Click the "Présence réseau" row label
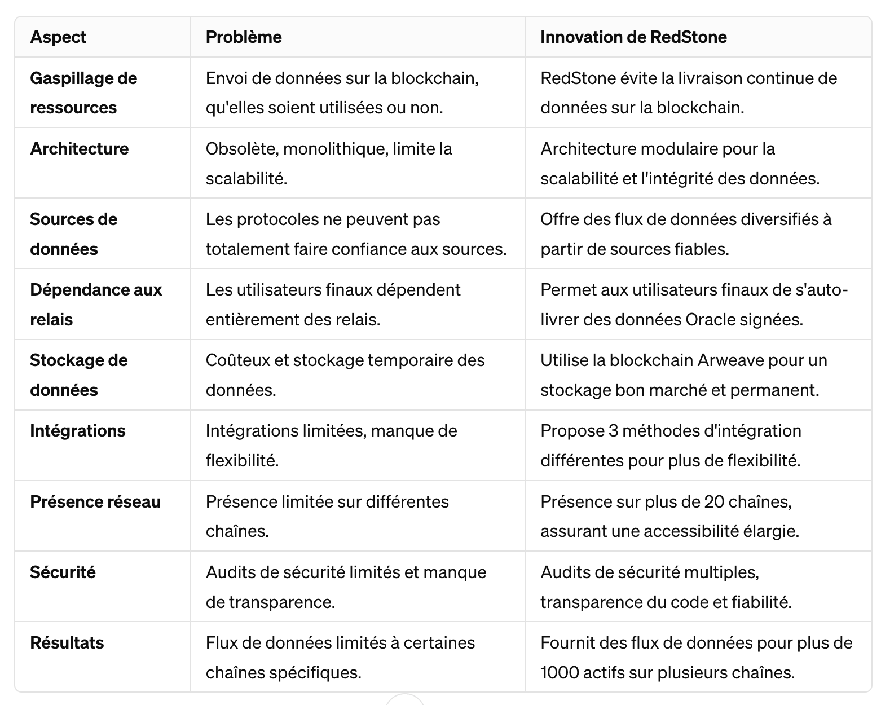 [x=95, y=501]
